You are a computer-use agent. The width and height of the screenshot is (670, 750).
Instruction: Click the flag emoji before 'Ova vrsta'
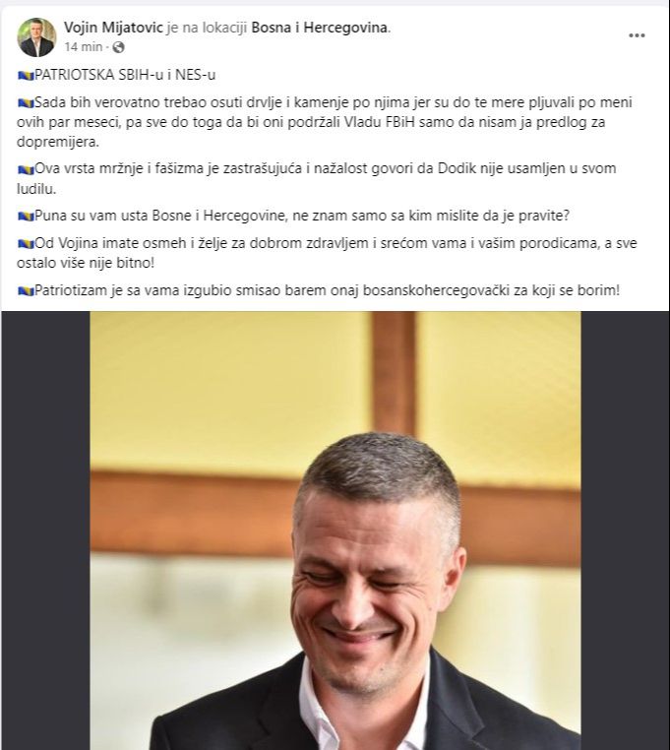tap(26, 169)
